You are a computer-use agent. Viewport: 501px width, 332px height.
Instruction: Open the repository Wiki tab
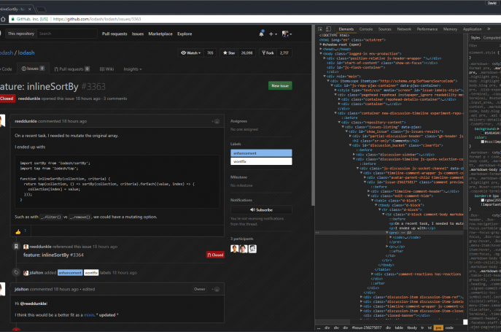(106, 69)
